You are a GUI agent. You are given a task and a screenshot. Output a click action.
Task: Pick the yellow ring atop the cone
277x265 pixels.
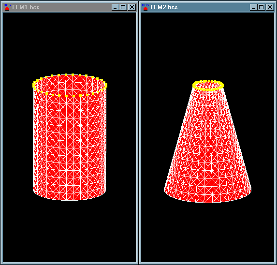pyautogui.click(x=208, y=85)
